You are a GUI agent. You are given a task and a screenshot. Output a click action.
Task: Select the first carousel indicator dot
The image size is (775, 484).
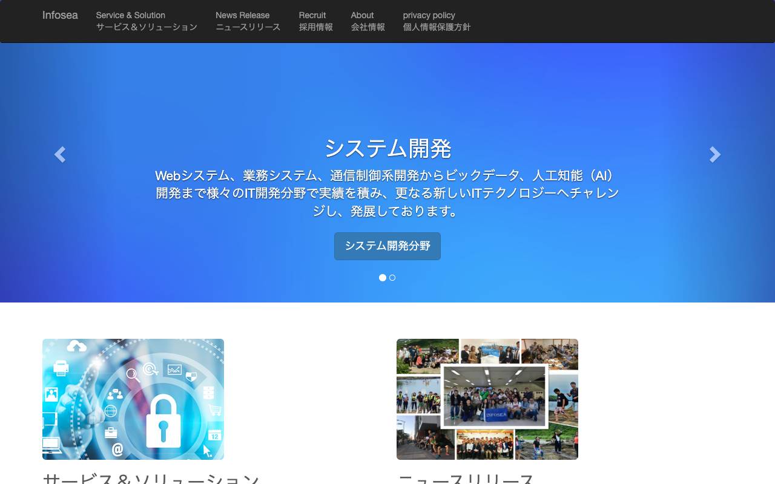point(383,278)
